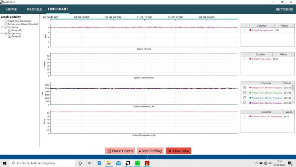Open the Windows Start menu
The width and height of the screenshot is (296, 167).
point(4,163)
